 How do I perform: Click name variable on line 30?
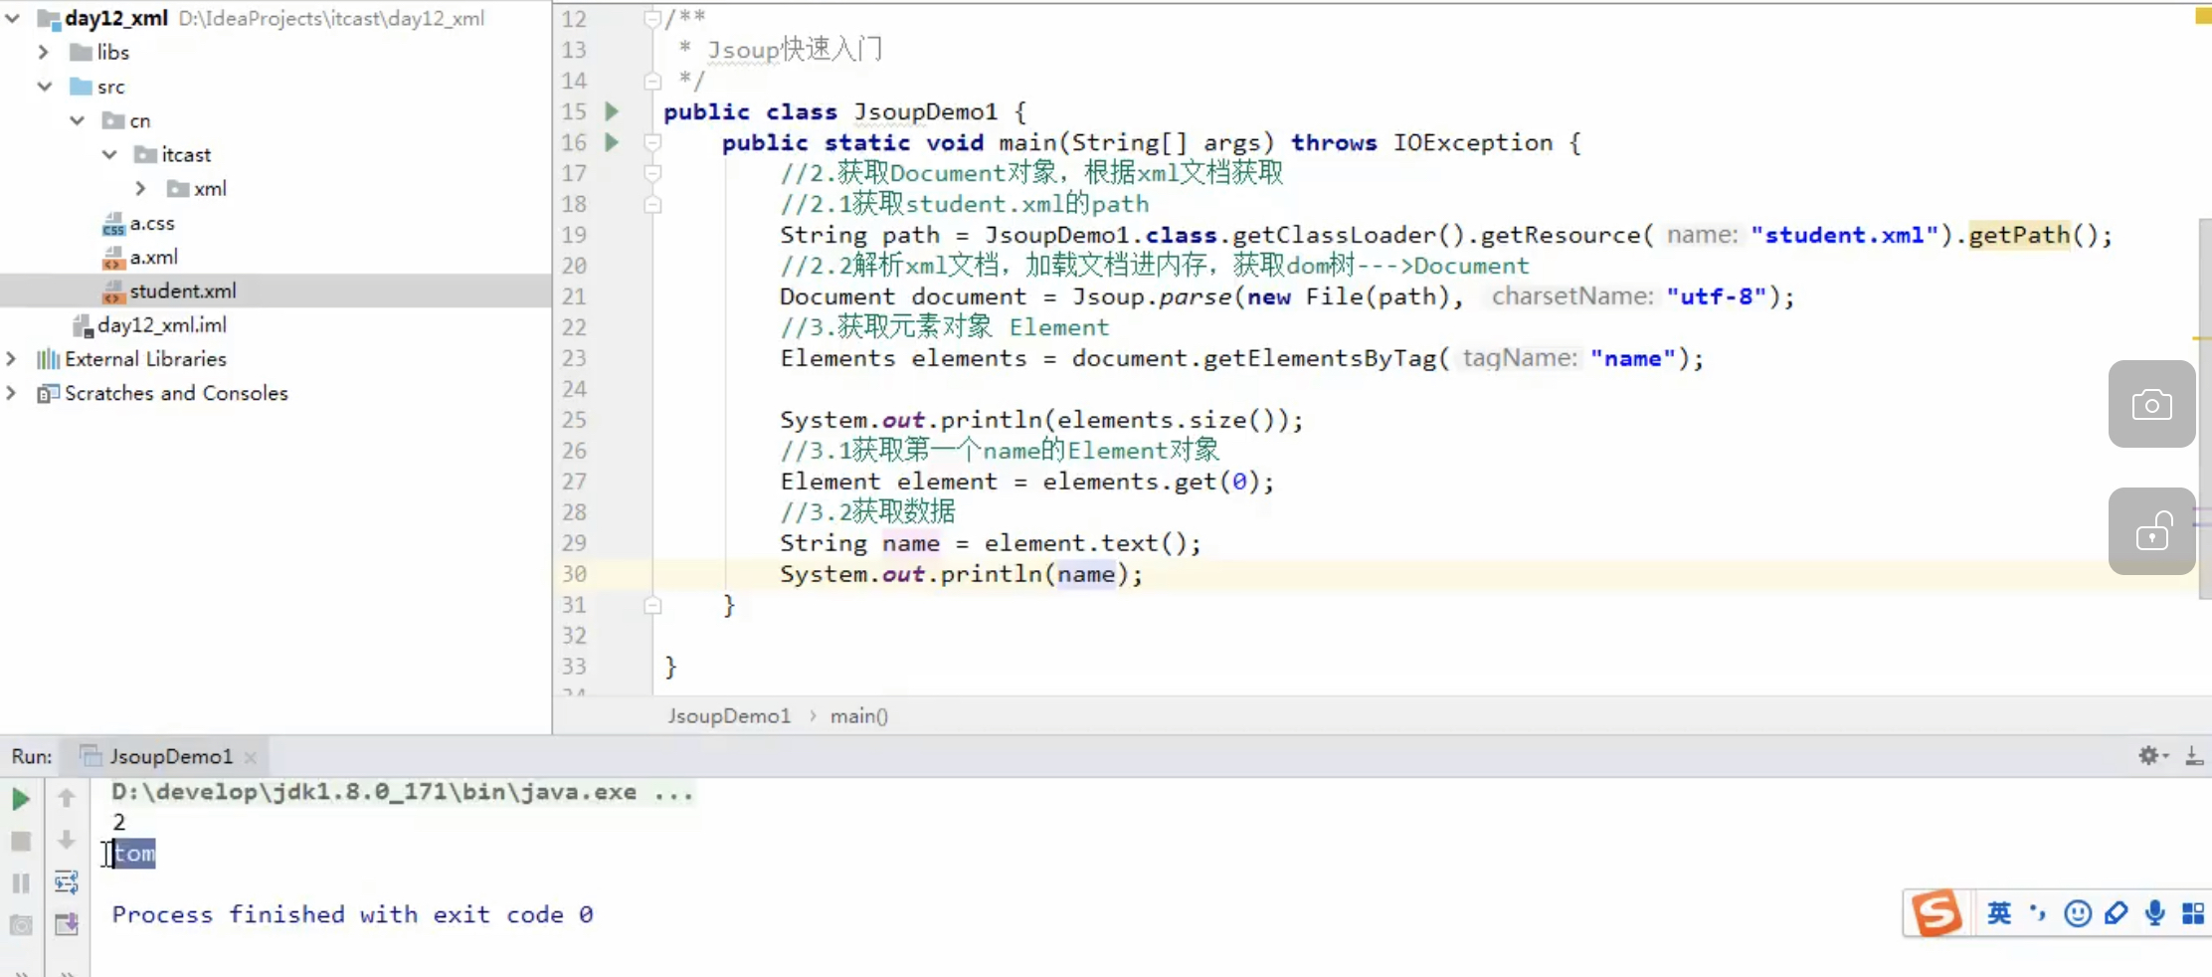(1086, 574)
